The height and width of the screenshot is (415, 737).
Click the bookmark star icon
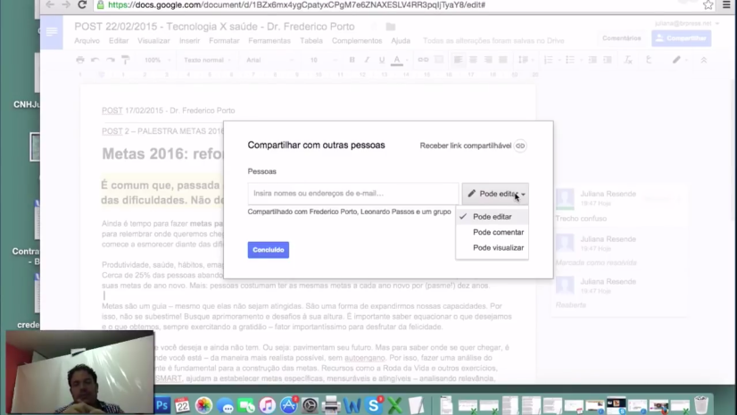click(708, 4)
